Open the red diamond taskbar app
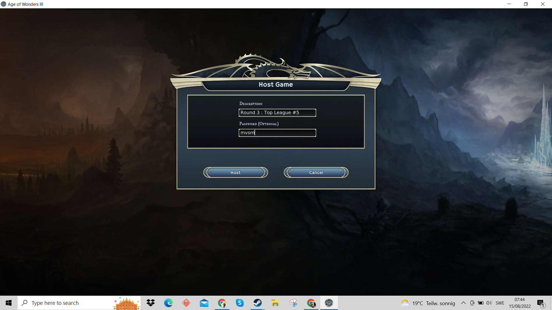 point(186,303)
